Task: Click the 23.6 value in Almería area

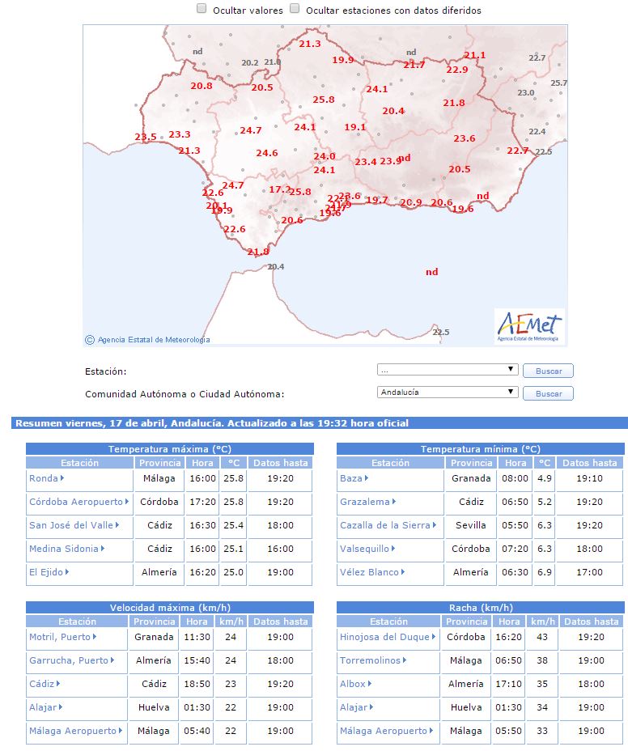Action: click(465, 138)
